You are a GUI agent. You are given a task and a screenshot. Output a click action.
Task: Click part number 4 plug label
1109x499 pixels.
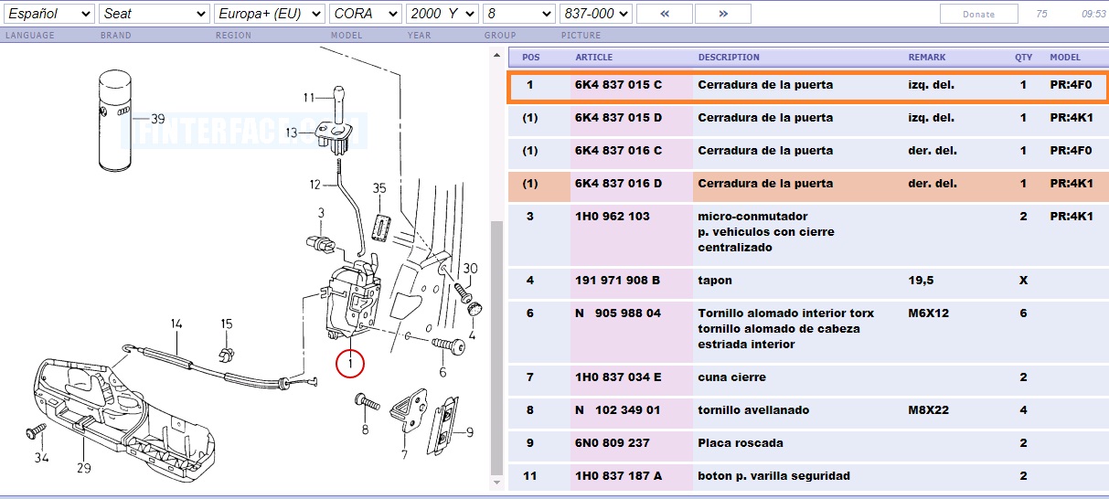click(472, 335)
